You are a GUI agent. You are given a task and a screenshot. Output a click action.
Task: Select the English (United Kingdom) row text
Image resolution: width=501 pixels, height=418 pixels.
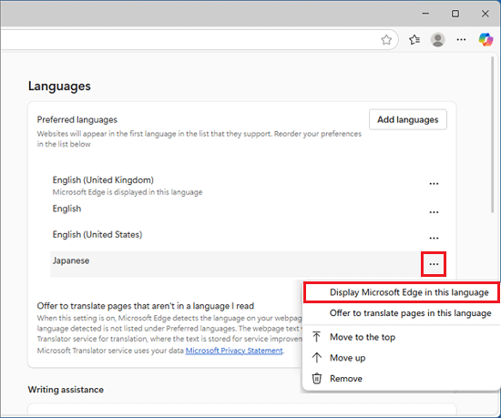[103, 180]
